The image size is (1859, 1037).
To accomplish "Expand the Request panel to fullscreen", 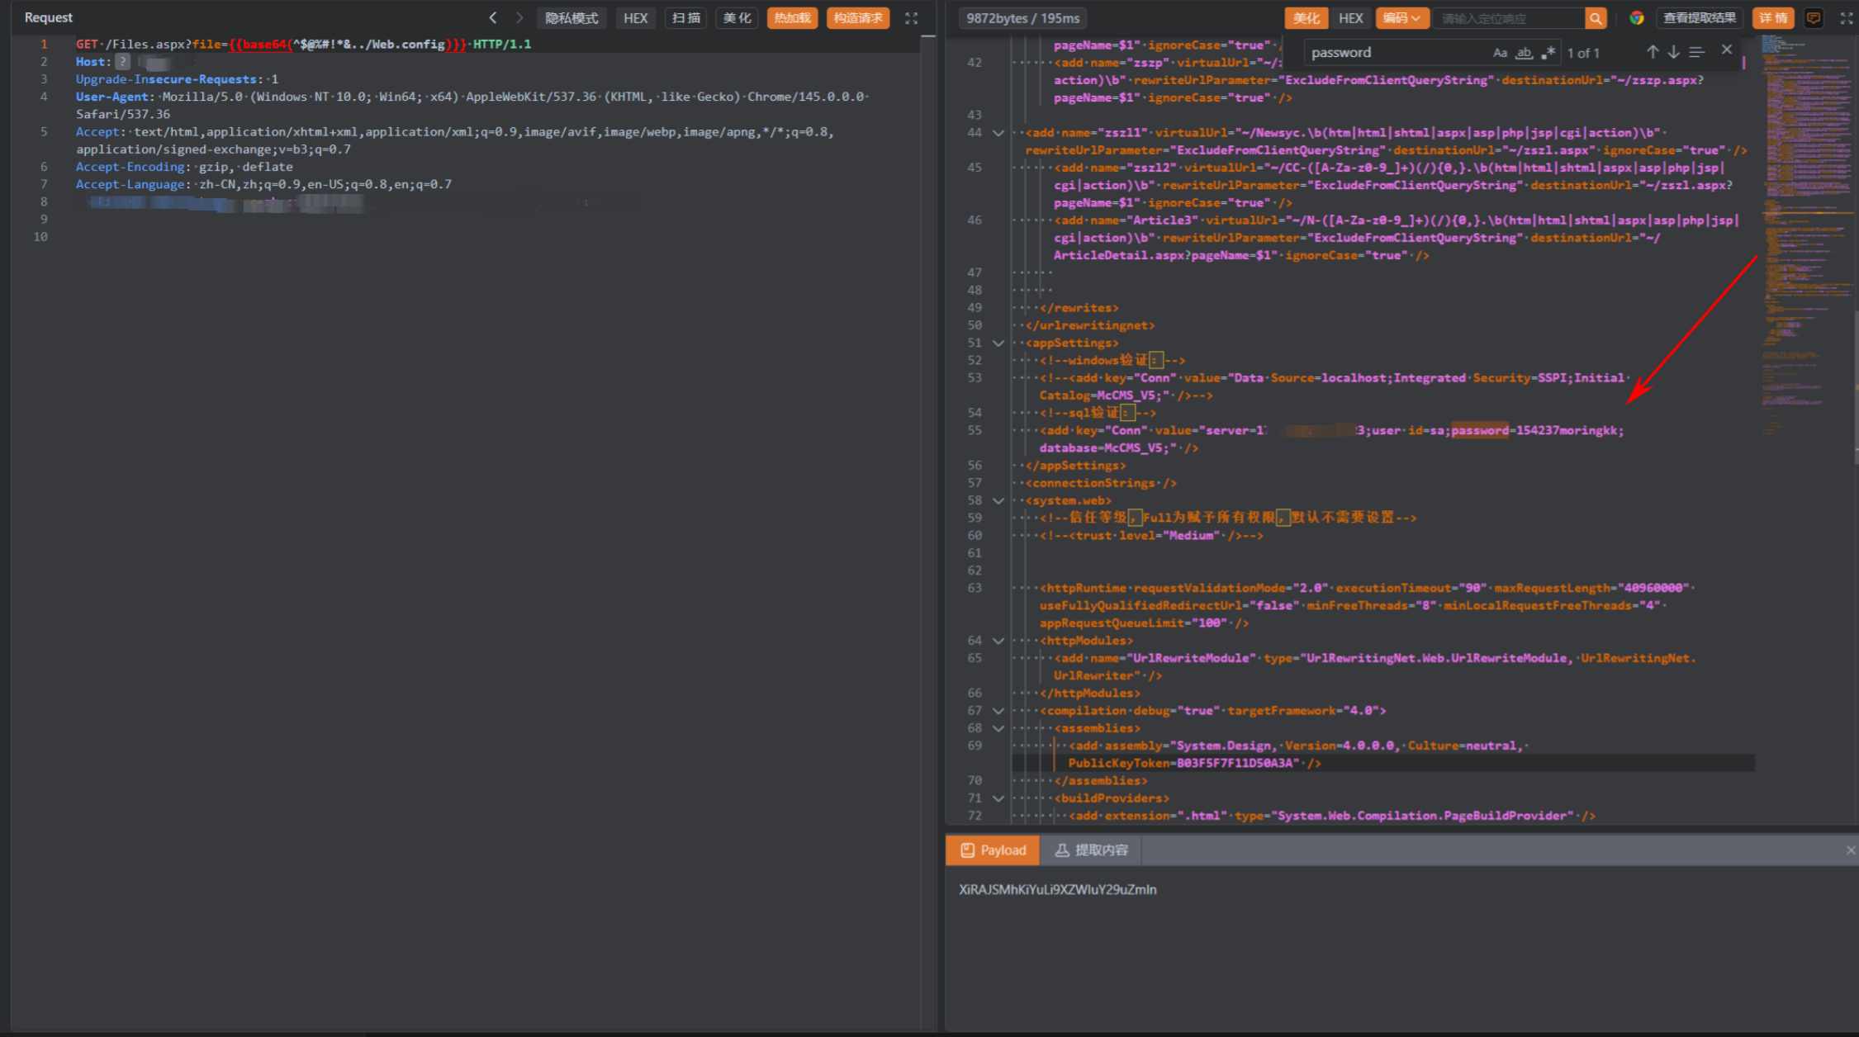I will tap(912, 18).
